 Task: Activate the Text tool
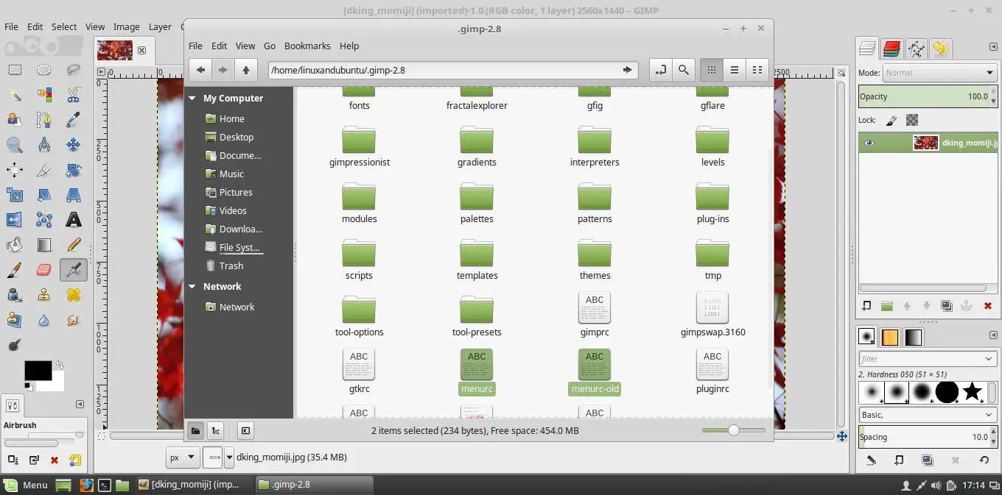(73, 219)
